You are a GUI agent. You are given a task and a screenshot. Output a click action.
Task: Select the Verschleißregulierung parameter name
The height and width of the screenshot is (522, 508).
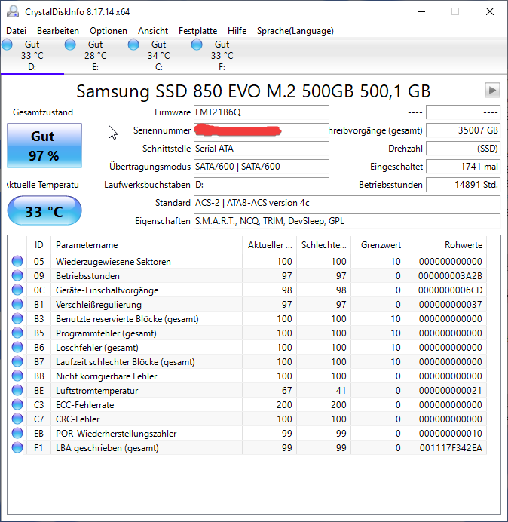[99, 305]
